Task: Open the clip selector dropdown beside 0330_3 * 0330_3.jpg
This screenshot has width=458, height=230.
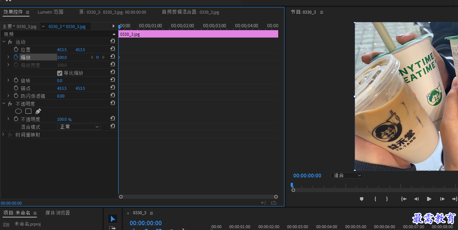Action: (43, 26)
